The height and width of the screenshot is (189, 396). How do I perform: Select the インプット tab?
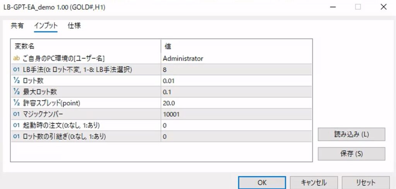46,26
